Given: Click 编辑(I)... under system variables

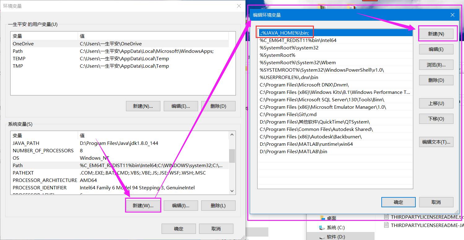Looking at the screenshot, I should point(180,206).
